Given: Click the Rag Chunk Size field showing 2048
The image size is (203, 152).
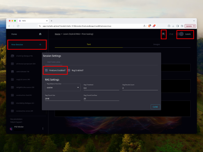Looking at the screenshot, I should tap(63, 98).
